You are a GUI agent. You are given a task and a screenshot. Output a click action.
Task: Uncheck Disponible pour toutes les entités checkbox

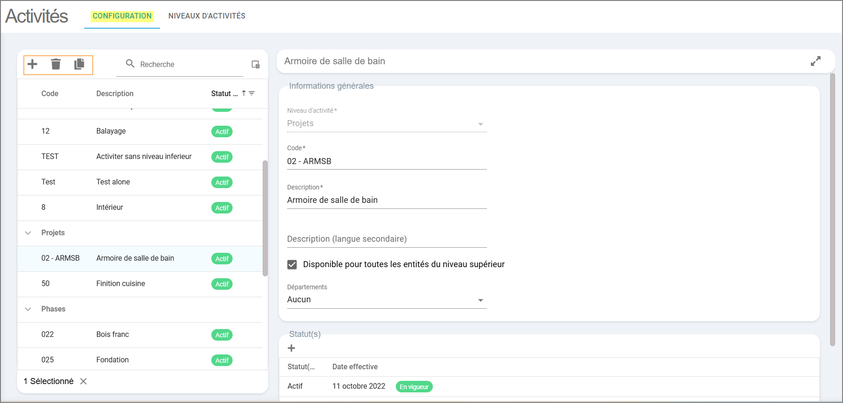point(292,264)
